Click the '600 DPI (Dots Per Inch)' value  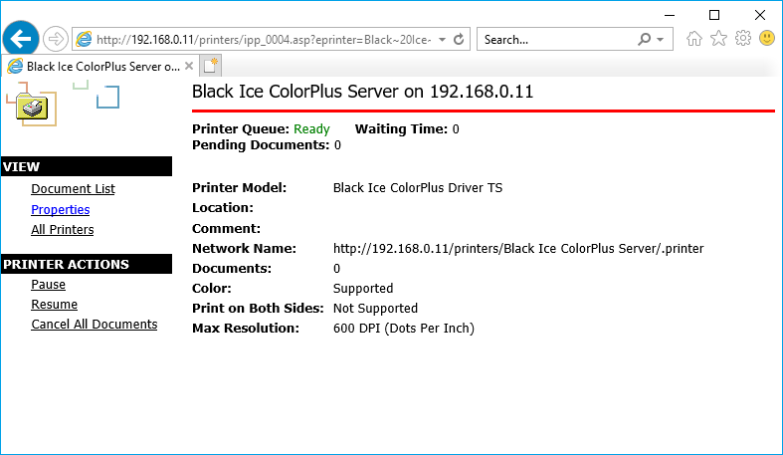point(404,329)
